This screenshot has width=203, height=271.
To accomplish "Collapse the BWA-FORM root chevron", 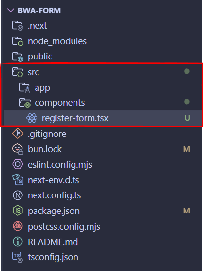I will 11,11.
